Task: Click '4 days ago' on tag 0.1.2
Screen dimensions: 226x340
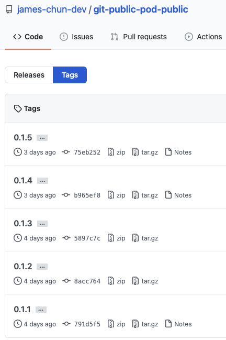Action: 40,281
